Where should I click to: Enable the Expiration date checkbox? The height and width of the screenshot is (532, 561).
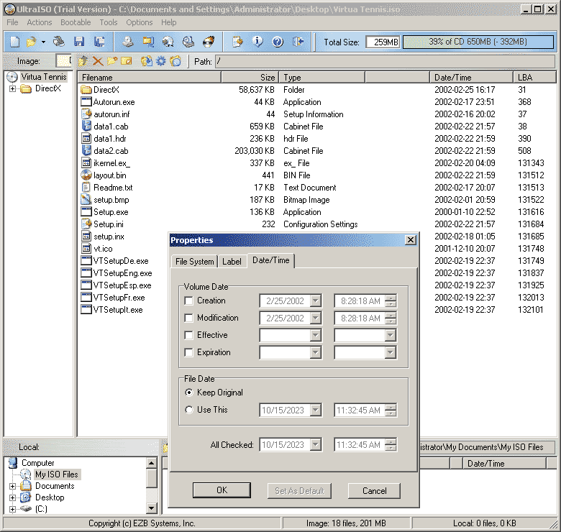(188, 352)
